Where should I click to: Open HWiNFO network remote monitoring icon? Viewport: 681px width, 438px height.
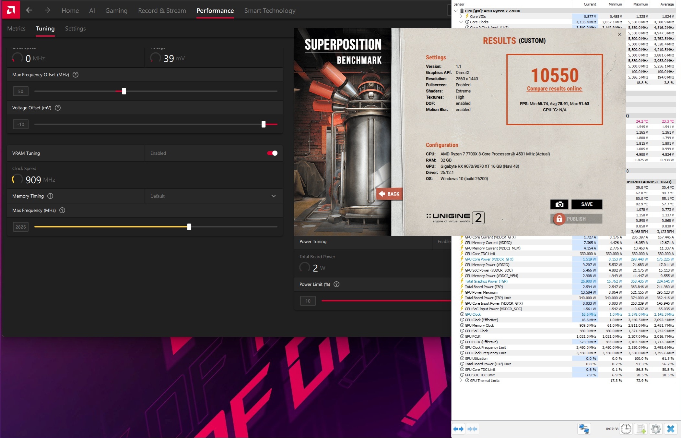pyautogui.click(x=584, y=429)
